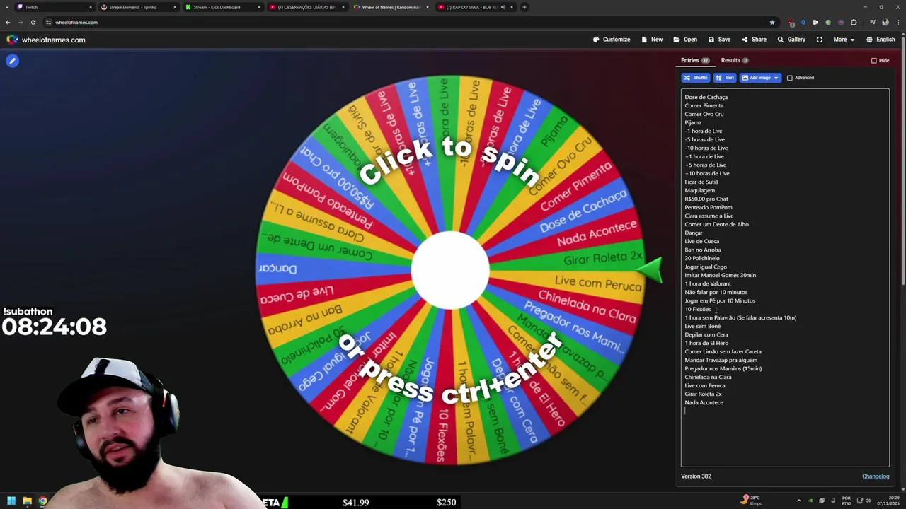The height and width of the screenshot is (509, 906).
Task: Click '10 Flexões' entry line
Action: point(697,309)
